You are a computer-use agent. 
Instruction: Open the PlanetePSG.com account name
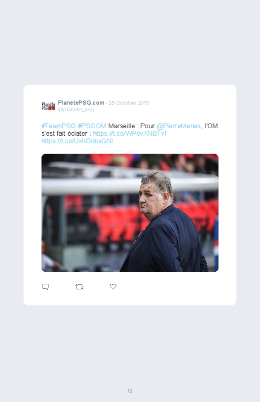coord(81,103)
